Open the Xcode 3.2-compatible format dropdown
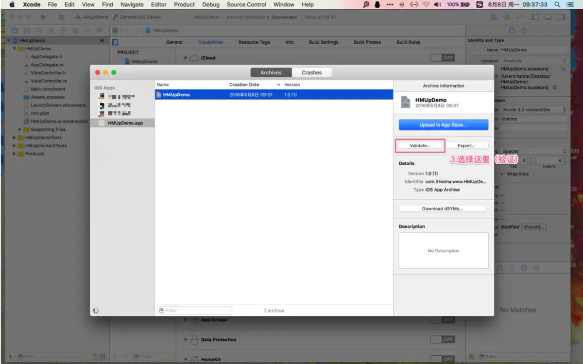The height and width of the screenshot is (364, 583). click(534, 109)
